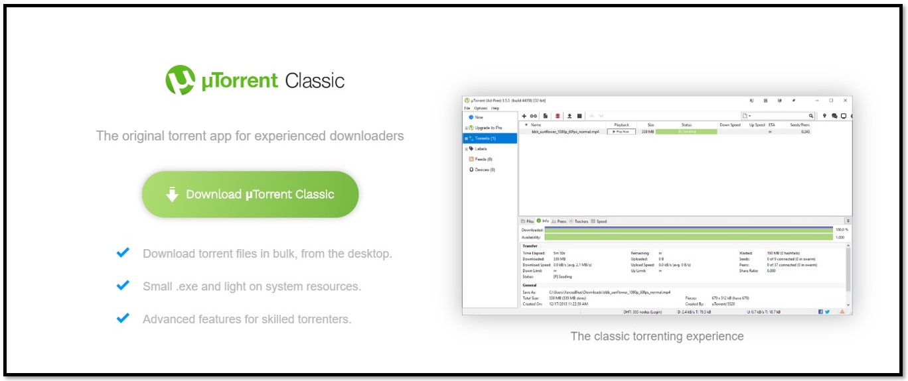The width and height of the screenshot is (908, 381).
Task: Expand the Torrents tree node
Action: [466, 138]
